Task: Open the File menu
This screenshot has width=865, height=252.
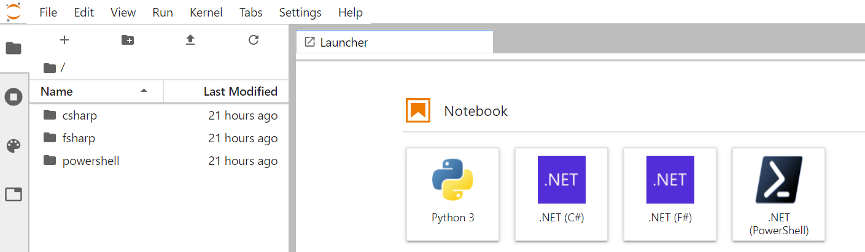Action: [48, 12]
